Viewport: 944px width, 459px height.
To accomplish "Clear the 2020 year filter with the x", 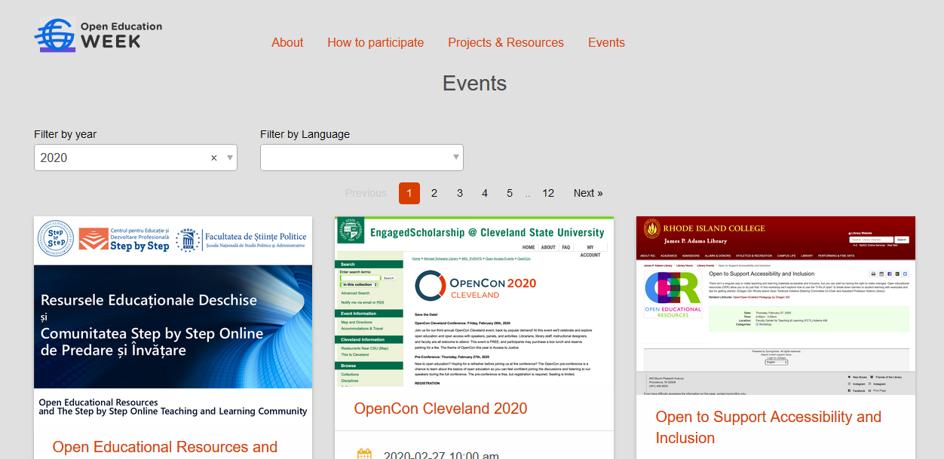I will point(214,158).
